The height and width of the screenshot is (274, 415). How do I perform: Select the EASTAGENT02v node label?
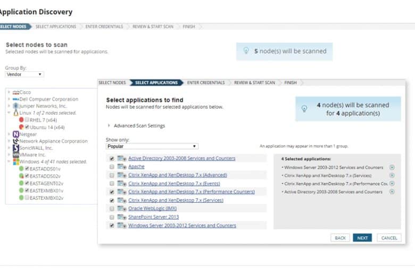[47, 183]
